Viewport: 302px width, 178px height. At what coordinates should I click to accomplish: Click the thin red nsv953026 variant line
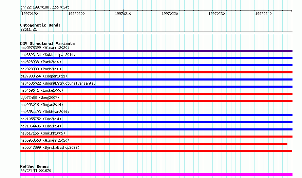tap(156, 108)
